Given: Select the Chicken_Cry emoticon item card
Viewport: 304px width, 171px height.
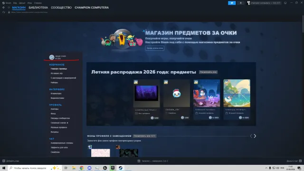Looking at the screenshot, I should (176, 99).
